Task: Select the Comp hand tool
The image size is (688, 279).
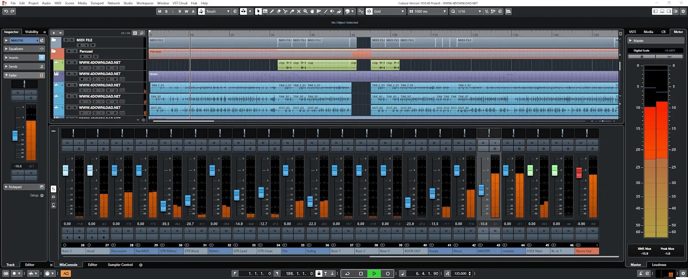Action: pos(312,11)
